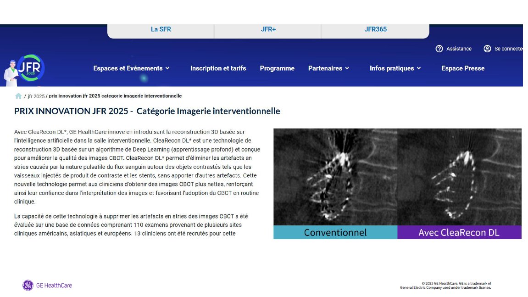Click the teal Conventionnel label bar

pos(335,233)
